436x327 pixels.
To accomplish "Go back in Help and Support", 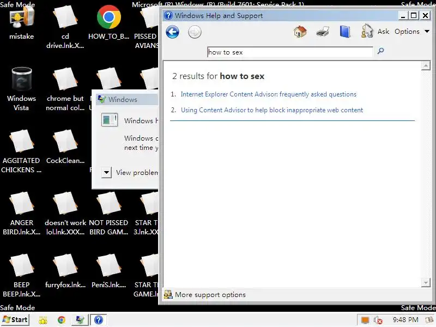I will [172, 32].
